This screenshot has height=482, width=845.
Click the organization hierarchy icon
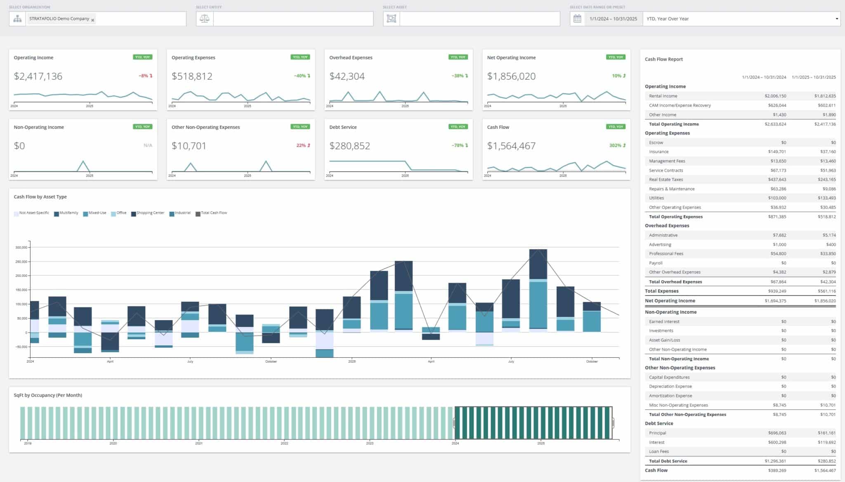[17, 19]
